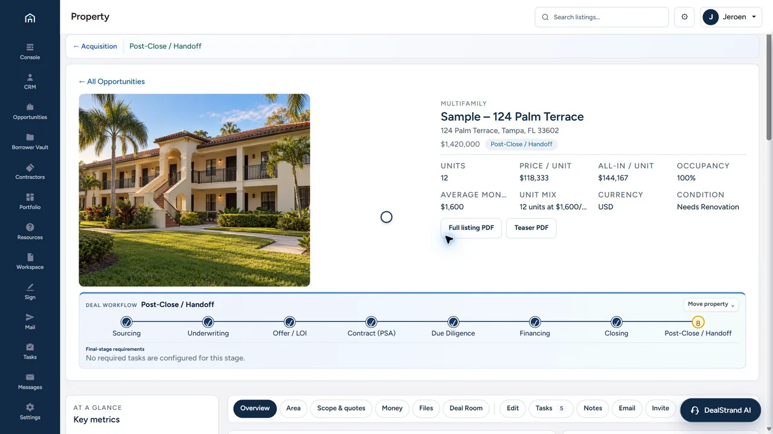Select the Overview tab
Screen dimensions: 773x434
pos(255,408)
